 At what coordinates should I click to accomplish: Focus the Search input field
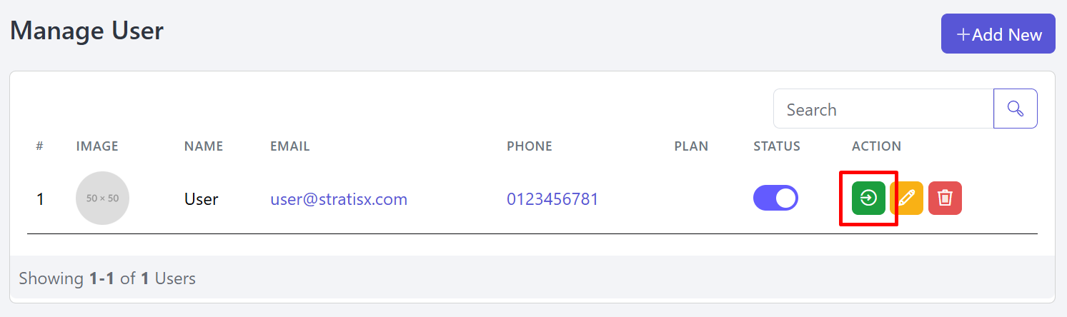[x=883, y=109]
